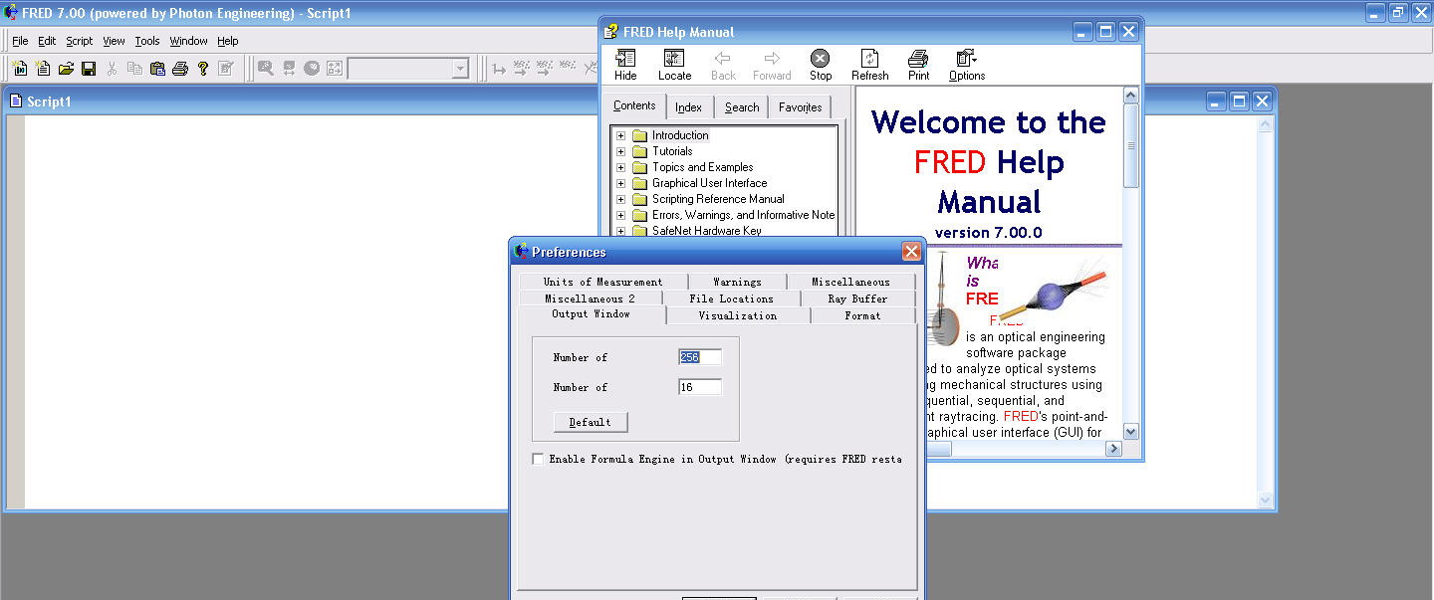This screenshot has width=1434, height=600.
Task: Refresh the Help Manual page
Action: (x=869, y=66)
